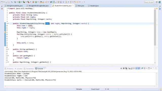Collapse the constructor at line 9
The height and width of the screenshot is (91, 162).
pos(8,24)
